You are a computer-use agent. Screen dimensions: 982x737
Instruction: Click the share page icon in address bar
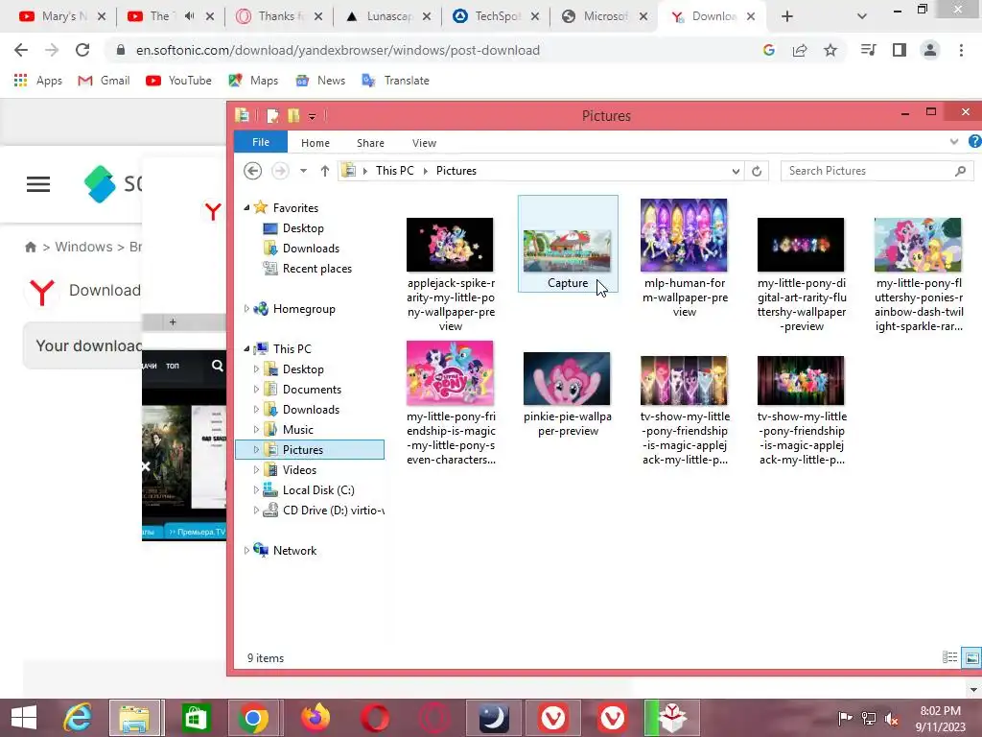click(x=800, y=50)
